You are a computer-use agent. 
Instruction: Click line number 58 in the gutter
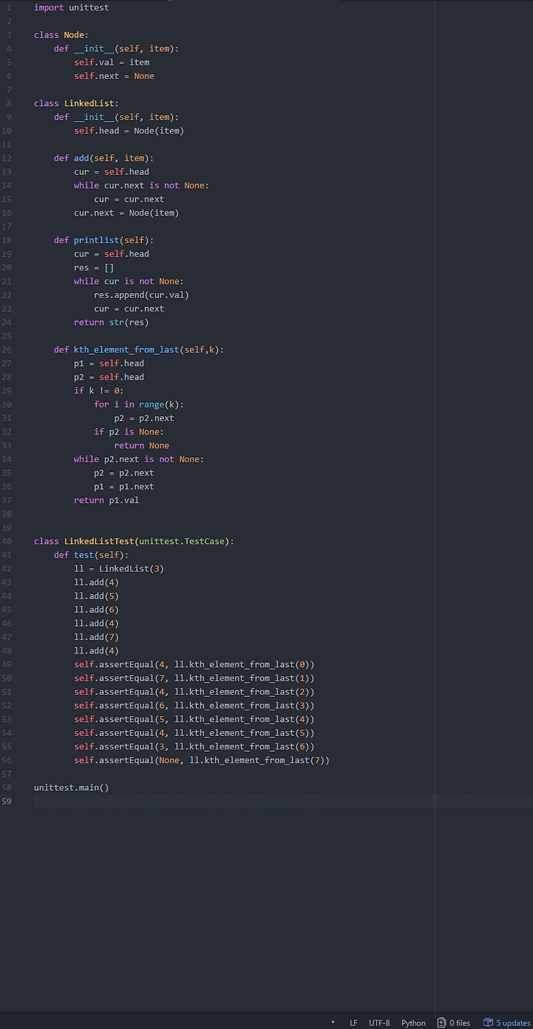click(x=6, y=787)
